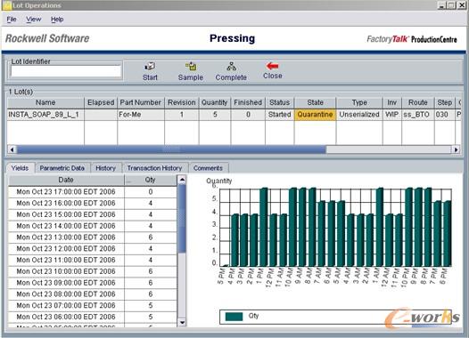Viewport: 469px width, 338px height.
Task: Click the Quantity column header
Action: point(215,102)
